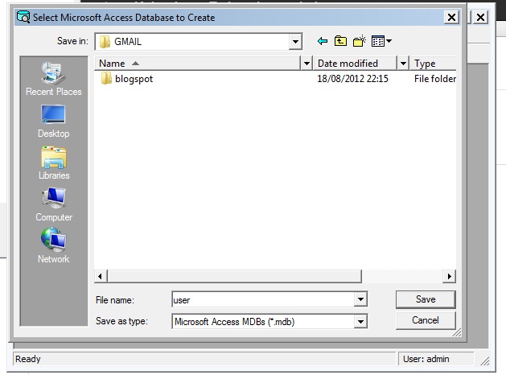Open Desktop in the sidebar
Viewport: 506px width, 375px height.
(54, 122)
